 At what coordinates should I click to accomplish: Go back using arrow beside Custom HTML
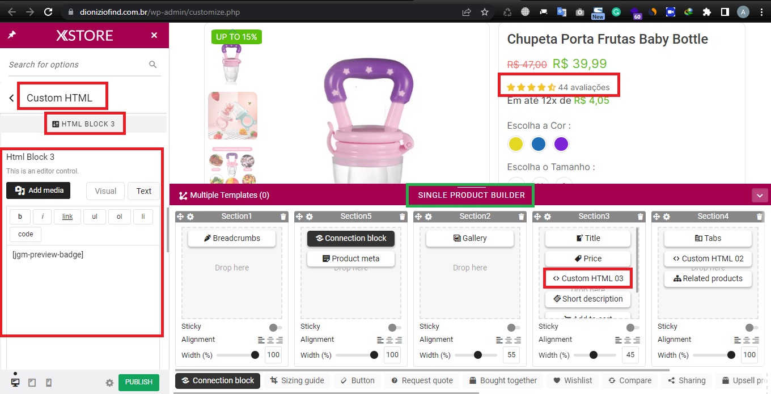pyautogui.click(x=11, y=98)
